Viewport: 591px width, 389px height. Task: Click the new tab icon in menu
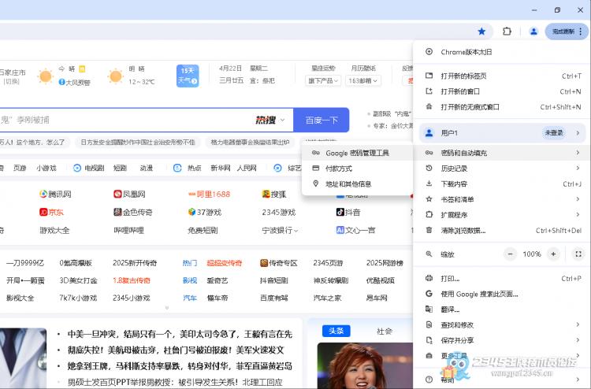click(429, 76)
